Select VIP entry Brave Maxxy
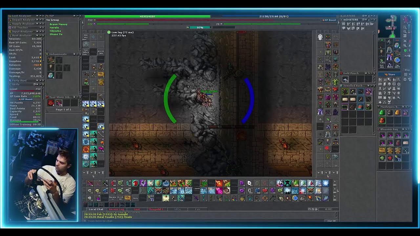Viewport: 420px width, 236px height. point(58,24)
